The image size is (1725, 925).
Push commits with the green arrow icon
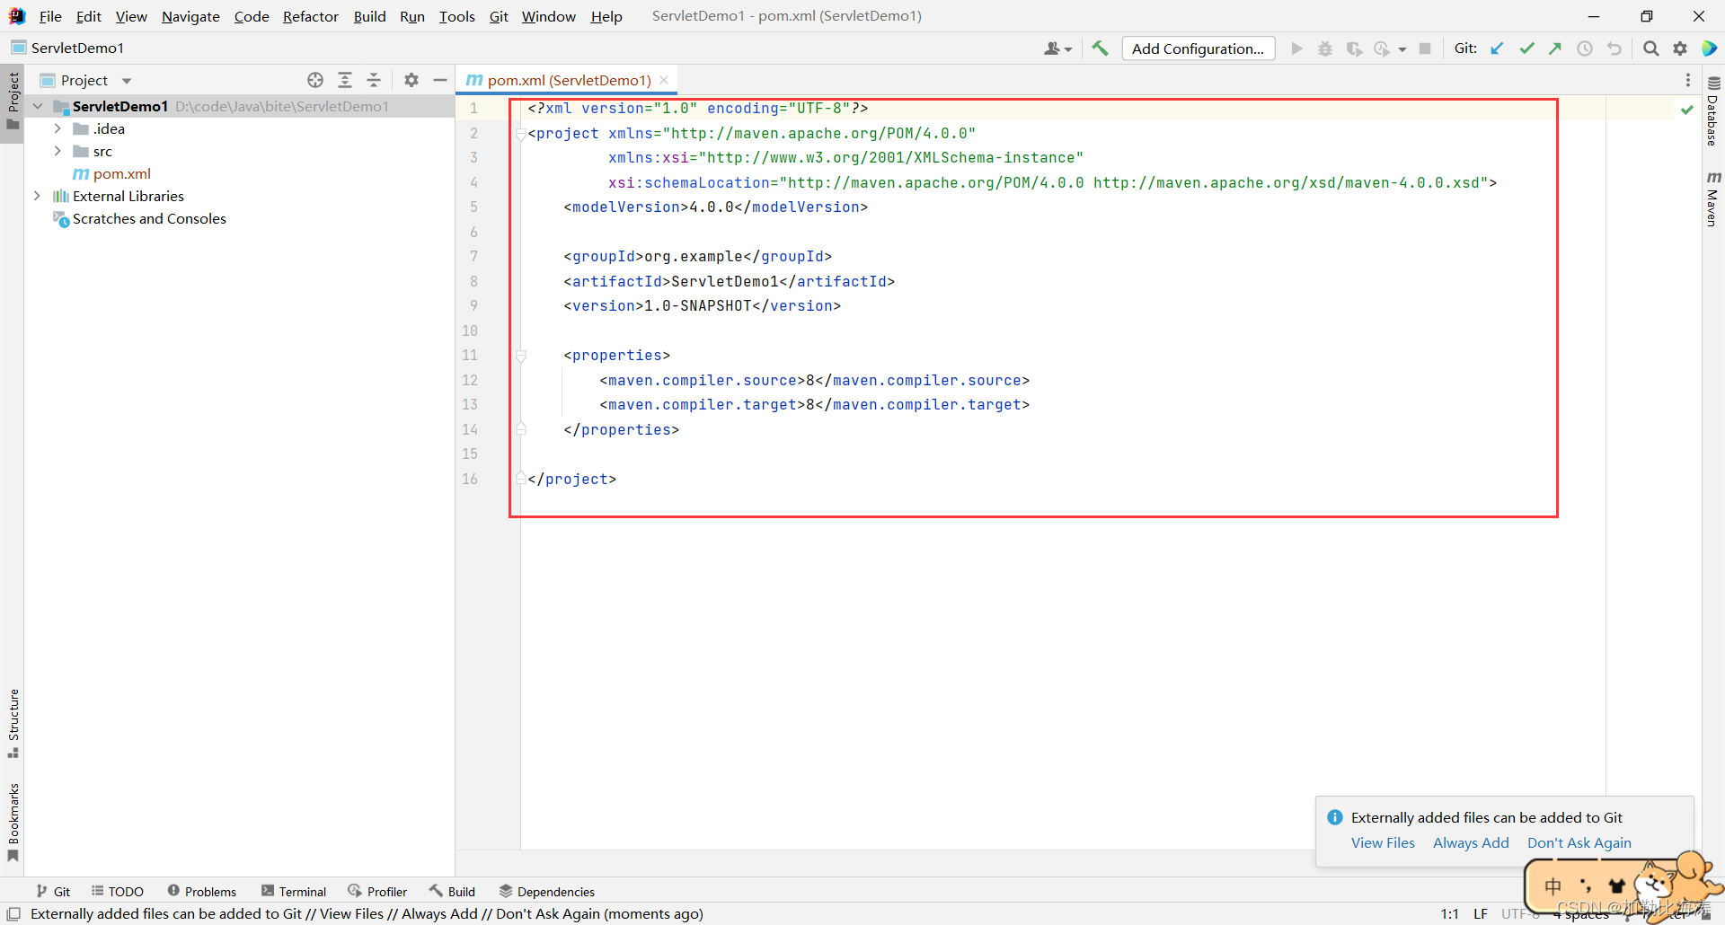tap(1555, 48)
